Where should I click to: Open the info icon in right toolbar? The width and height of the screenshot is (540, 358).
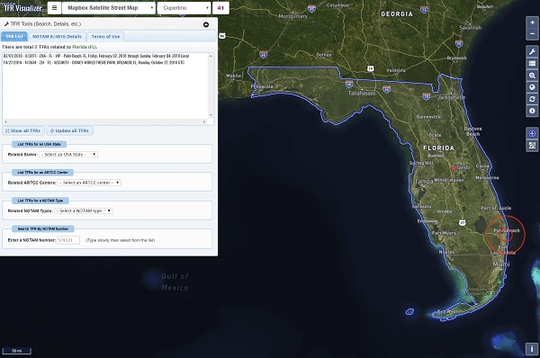pyautogui.click(x=532, y=111)
